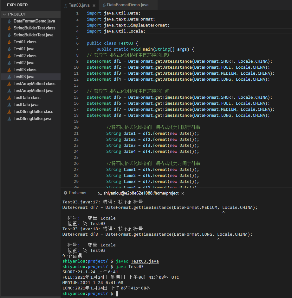Click line number 17 in the editor gutter

[76, 109]
